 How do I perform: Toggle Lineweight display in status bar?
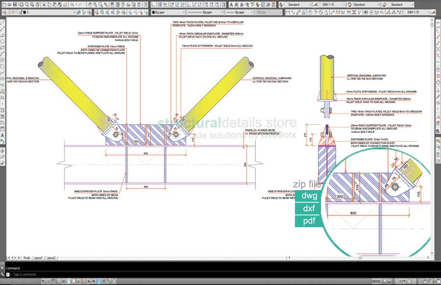[x=94, y=281]
